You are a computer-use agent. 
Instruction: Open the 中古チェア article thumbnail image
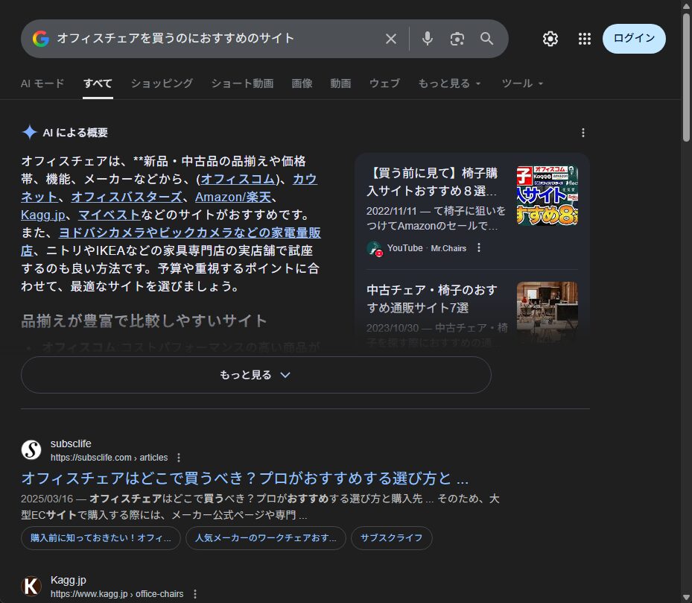(547, 312)
